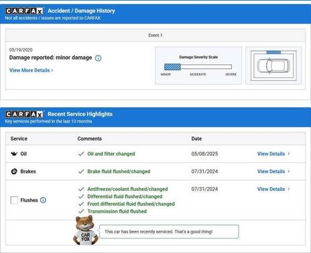The height and width of the screenshot is (253, 311).
Task: Click 'Brake fluid flushed/changed' comment
Action: point(119,171)
